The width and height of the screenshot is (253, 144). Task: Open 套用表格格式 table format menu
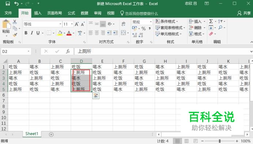click(170, 28)
